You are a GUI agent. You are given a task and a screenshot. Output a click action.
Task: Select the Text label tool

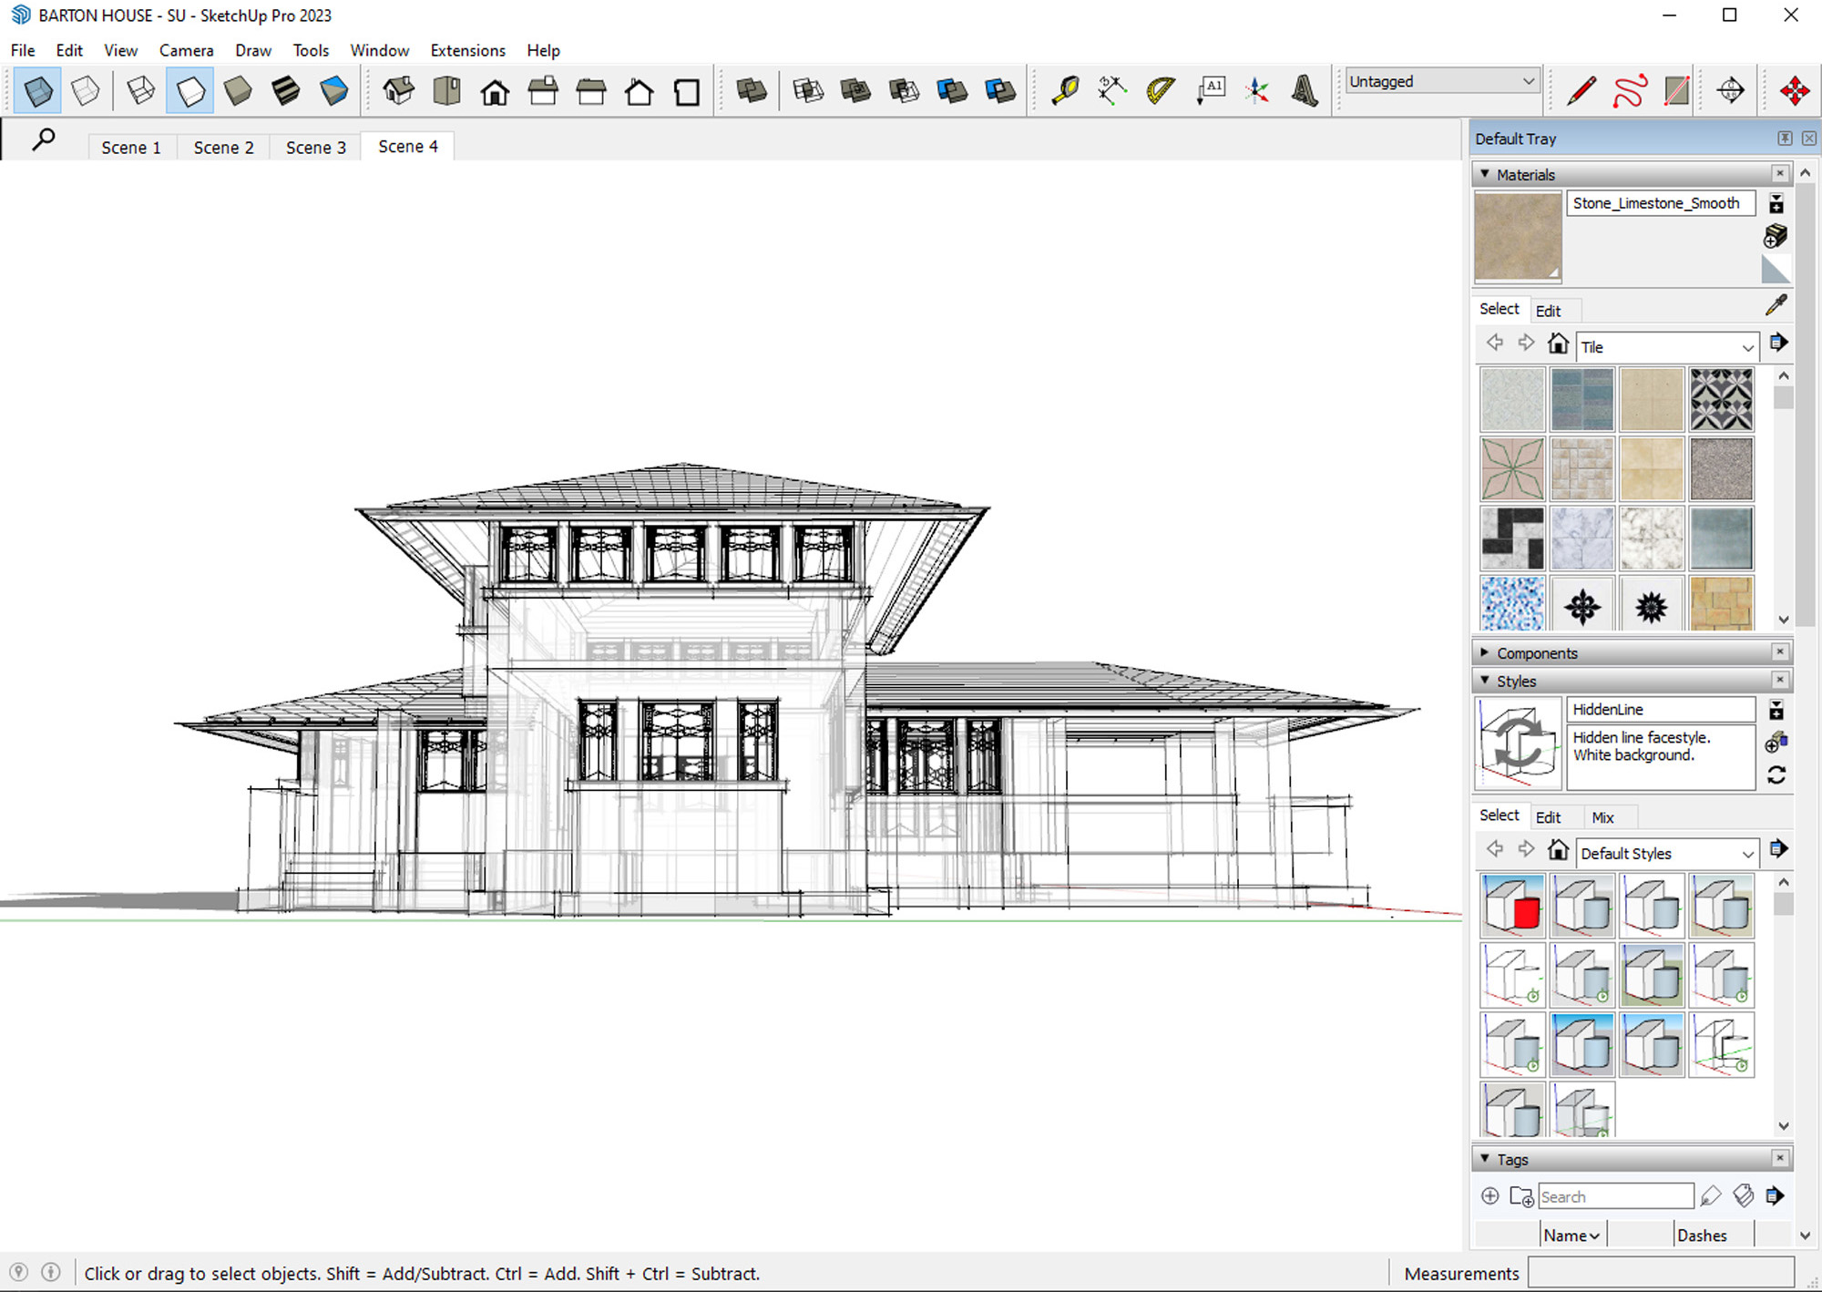tap(1210, 90)
